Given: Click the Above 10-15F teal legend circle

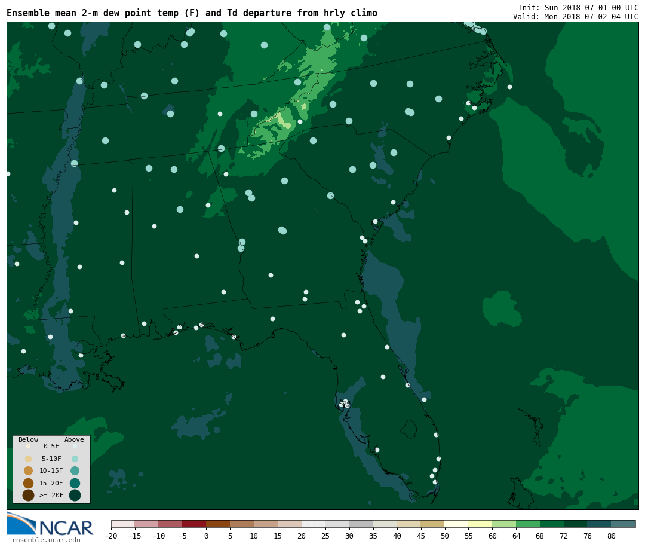Looking at the screenshot, I should coord(75,470).
